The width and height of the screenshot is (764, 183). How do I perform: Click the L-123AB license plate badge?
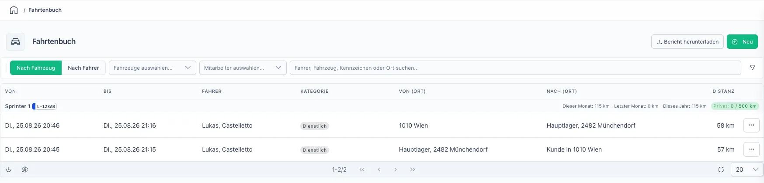tap(45, 106)
